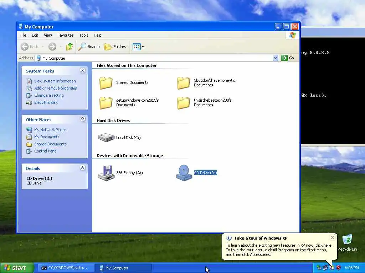Collapse the Details panel
This screenshot has width=365, height=273.
[83, 168]
